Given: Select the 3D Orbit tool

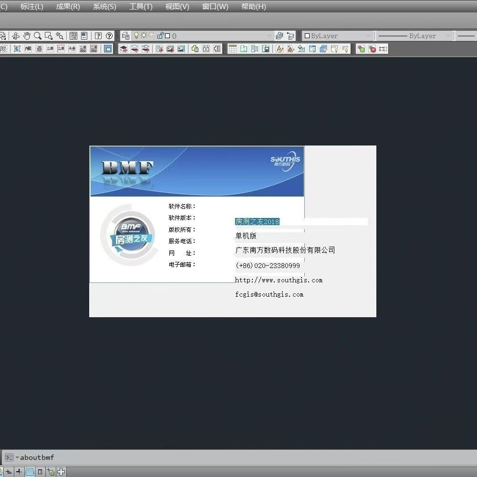Looking at the screenshot, I should 16,36.
